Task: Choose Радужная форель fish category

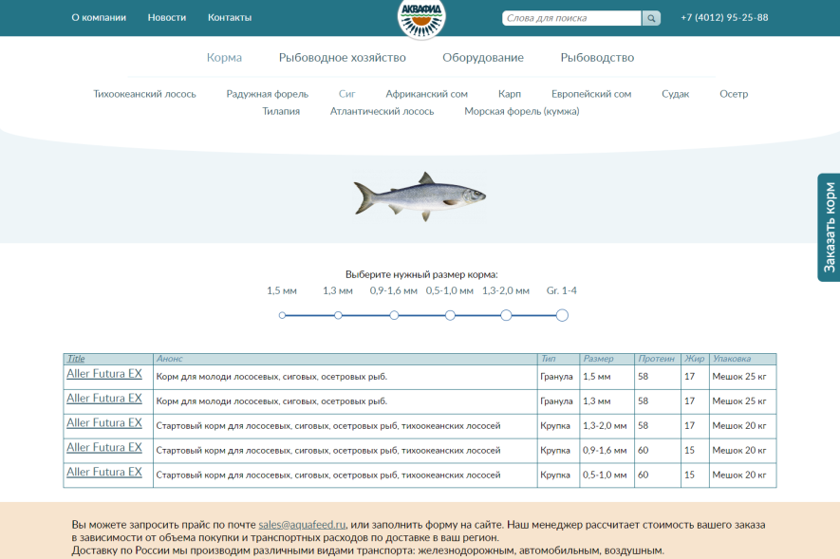Action: click(x=268, y=94)
